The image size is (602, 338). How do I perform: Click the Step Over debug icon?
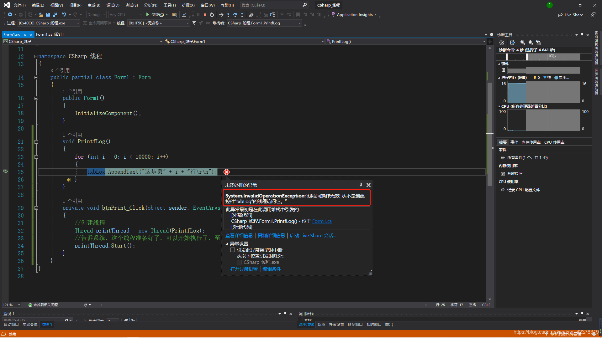235,15
